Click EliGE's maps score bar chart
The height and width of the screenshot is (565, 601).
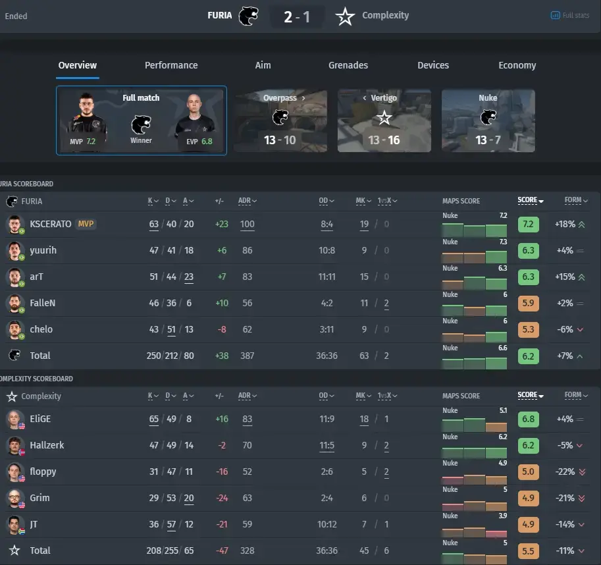(x=475, y=425)
